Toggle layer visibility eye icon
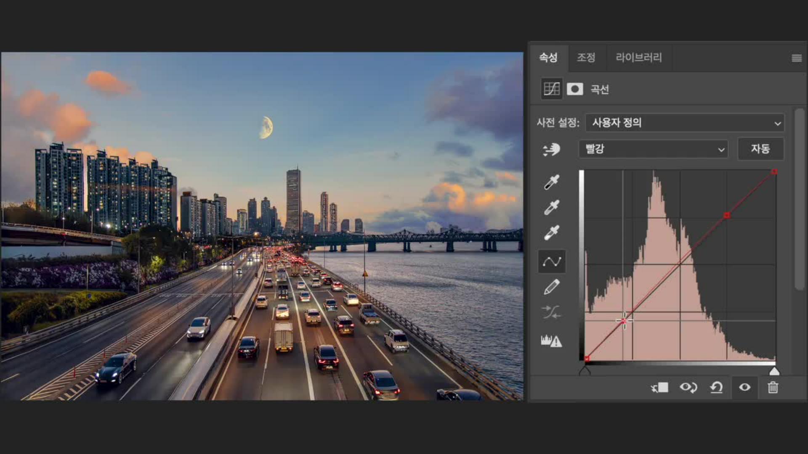This screenshot has width=808, height=454. (744, 387)
